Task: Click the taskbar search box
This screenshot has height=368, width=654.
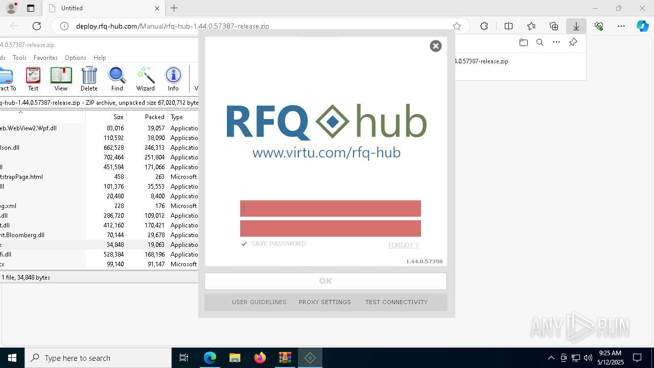Action: pyautogui.click(x=98, y=358)
